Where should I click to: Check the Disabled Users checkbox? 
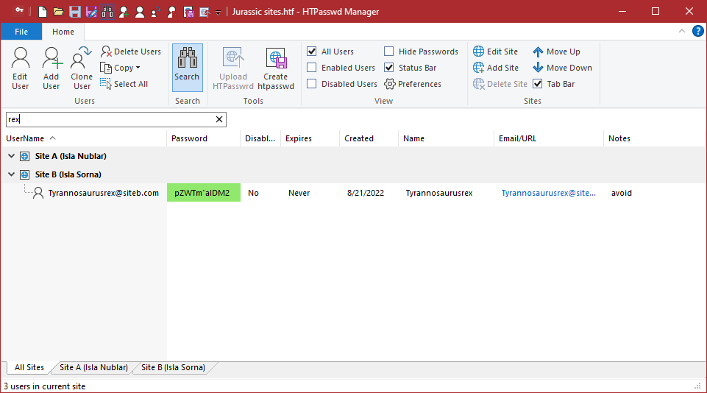(312, 84)
